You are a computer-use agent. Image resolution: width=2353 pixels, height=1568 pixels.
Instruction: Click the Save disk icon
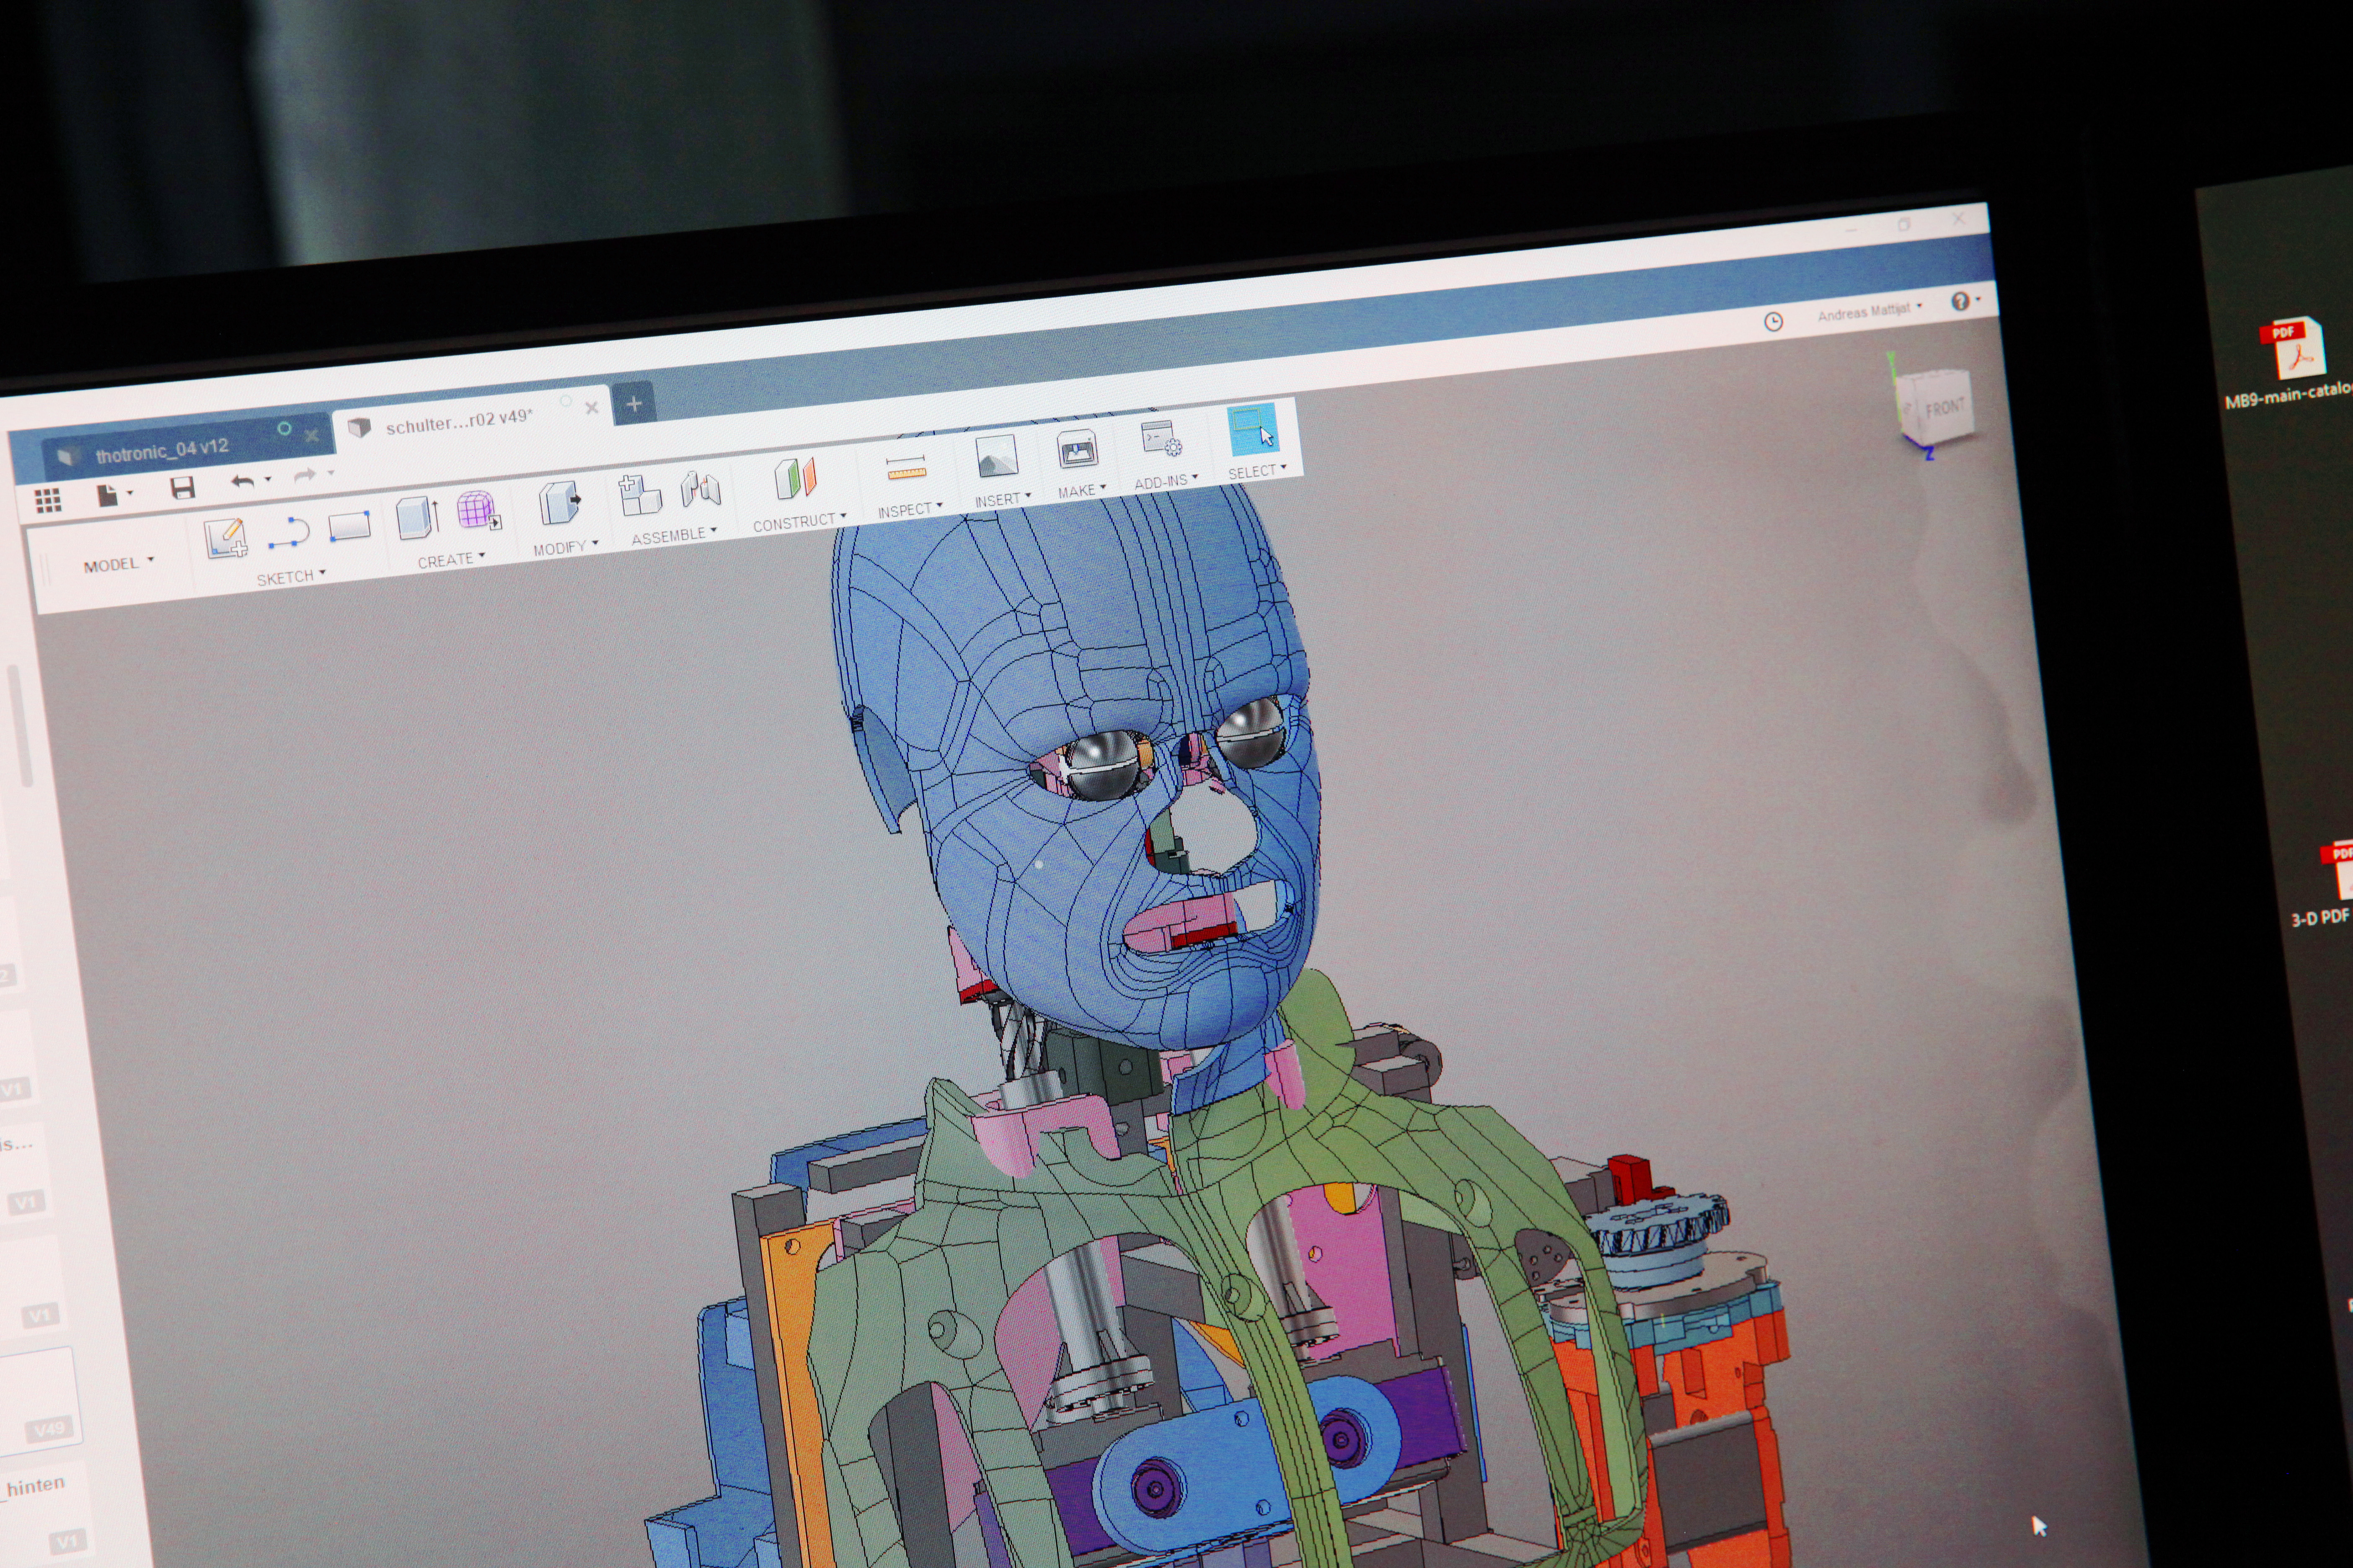pos(182,488)
